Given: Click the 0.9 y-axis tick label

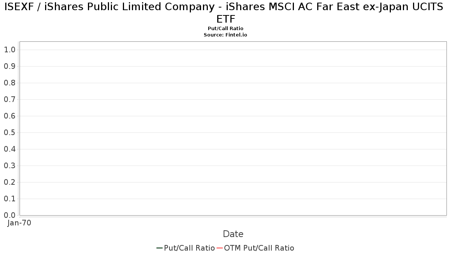Looking at the screenshot, I should click(9, 66).
